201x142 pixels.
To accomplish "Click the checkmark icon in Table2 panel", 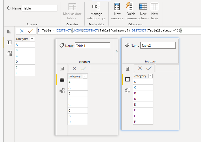I will [149, 68].
